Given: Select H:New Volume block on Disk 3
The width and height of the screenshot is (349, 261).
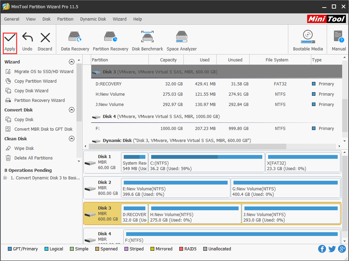Looking at the screenshot, I should tap(195, 214).
